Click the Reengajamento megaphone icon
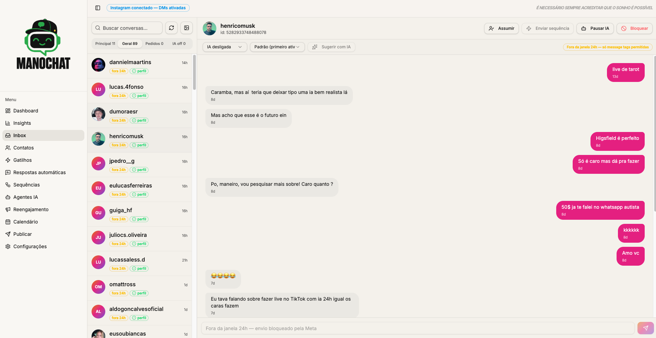Image resolution: width=656 pixels, height=338 pixels. click(x=8, y=209)
